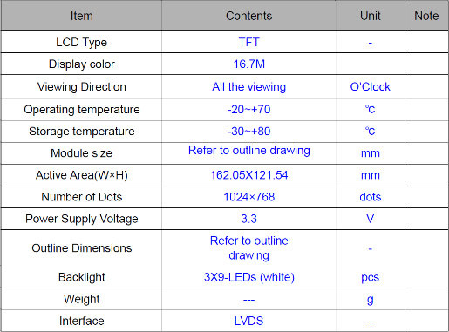Select the Weight row label
449x332 pixels.
click(82, 299)
